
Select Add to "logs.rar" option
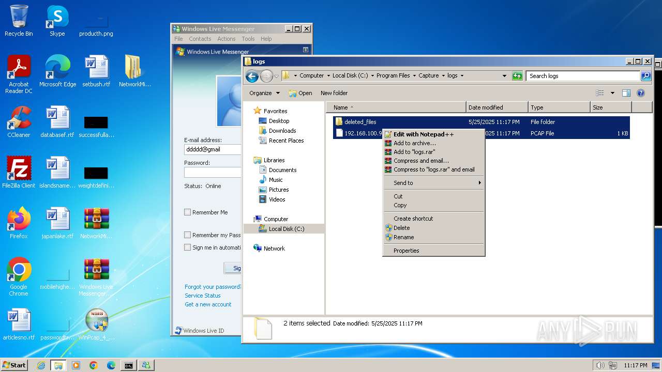point(433,152)
